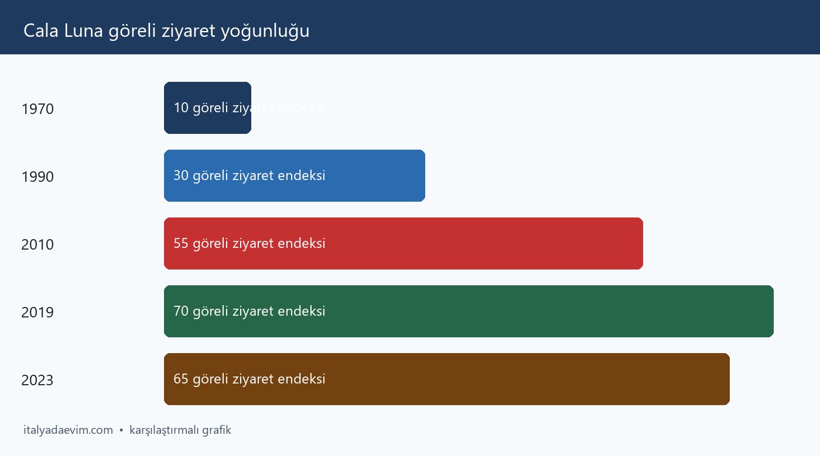Click the karşılaştırmalı grafik footer text
Viewport: 820px width, 456px height.
tap(180, 430)
